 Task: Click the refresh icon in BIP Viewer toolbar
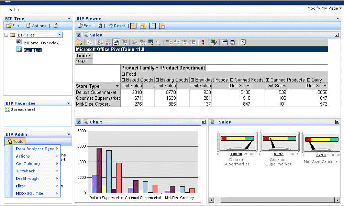click(x=100, y=26)
